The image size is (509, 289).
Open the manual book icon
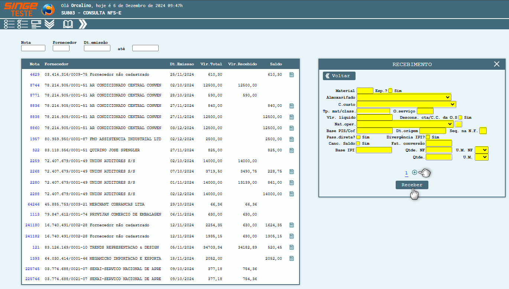(x=68, y=24)
